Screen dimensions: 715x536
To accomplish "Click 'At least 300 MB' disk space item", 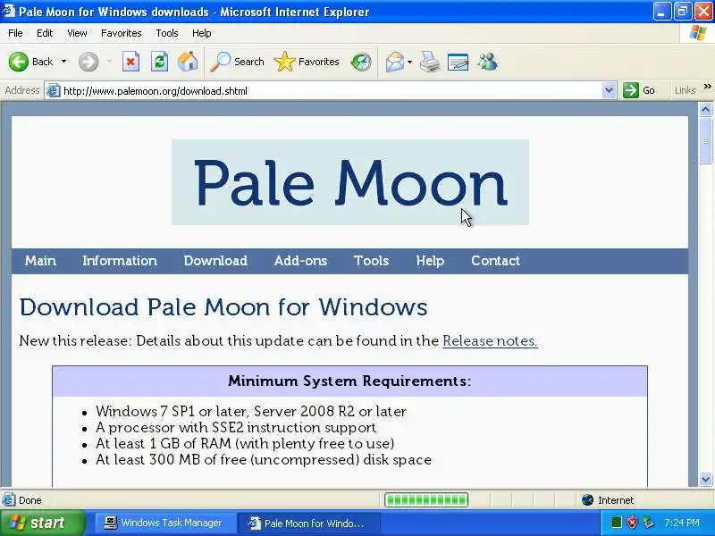I will (263, 459).
